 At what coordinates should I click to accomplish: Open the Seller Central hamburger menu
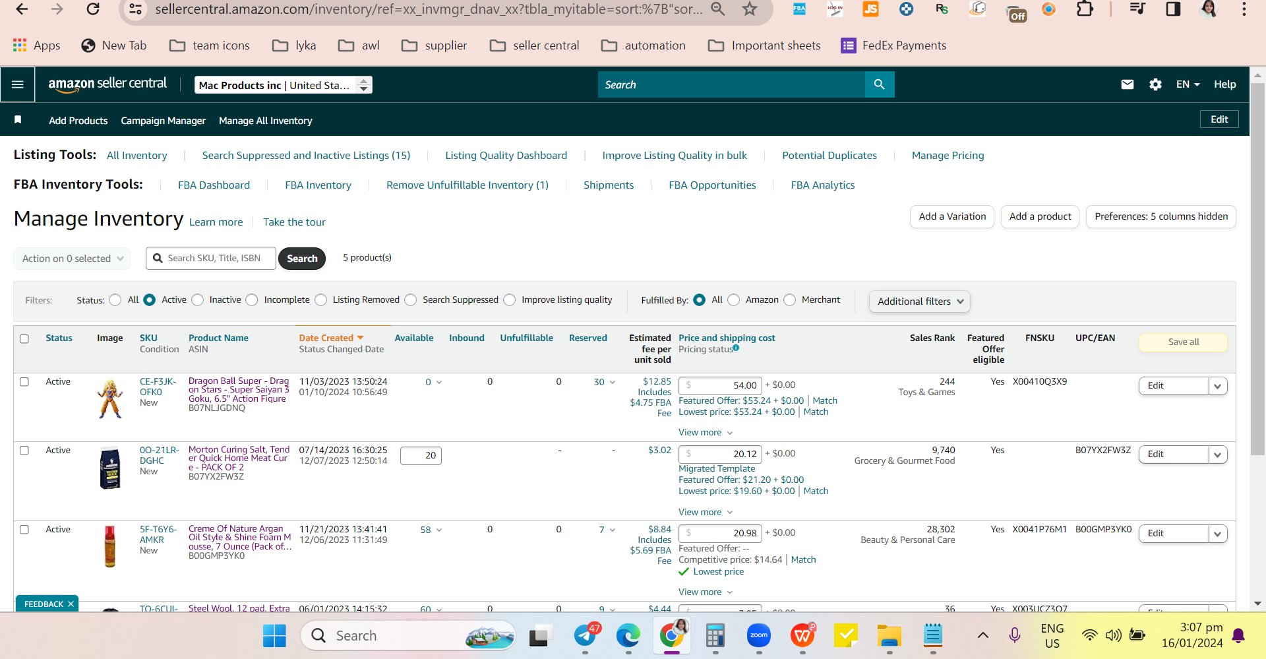tap(17, 84)
